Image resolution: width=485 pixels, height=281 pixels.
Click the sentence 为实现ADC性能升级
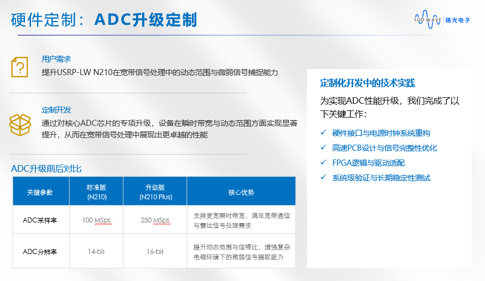[x=390, y=107]
